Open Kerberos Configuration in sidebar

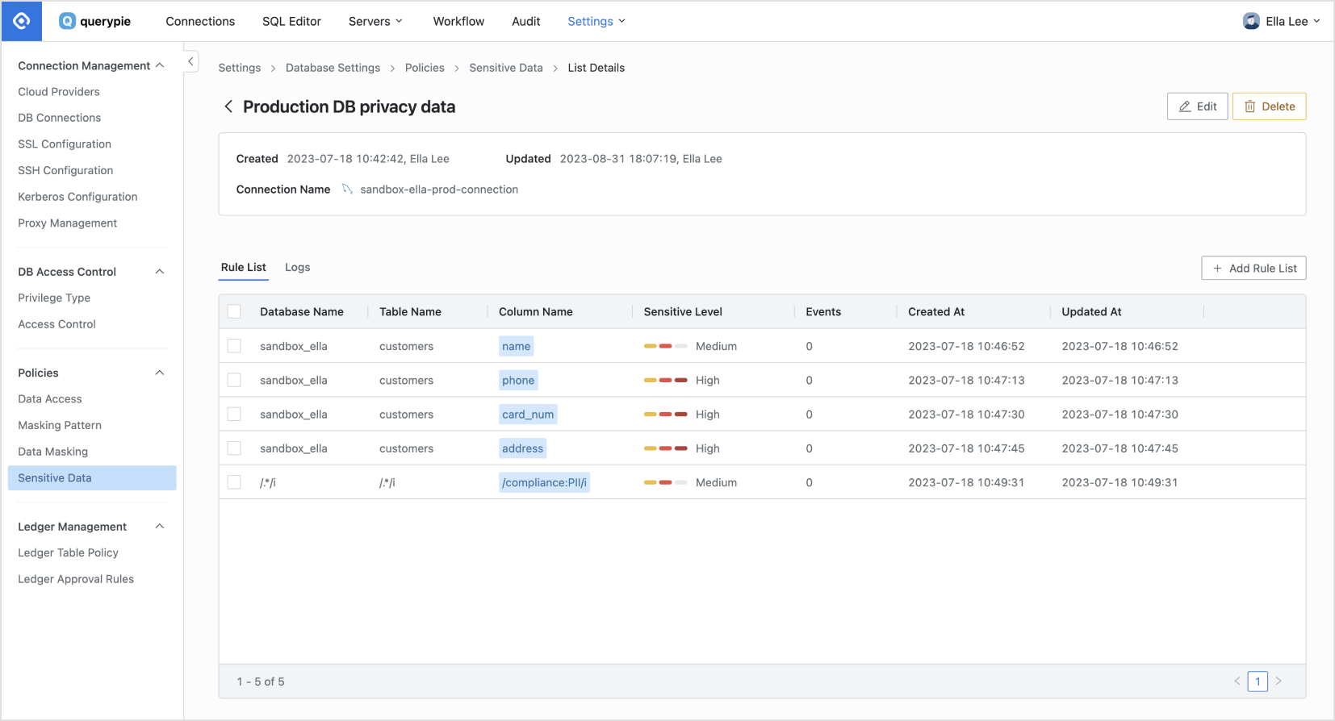point(77,197)
